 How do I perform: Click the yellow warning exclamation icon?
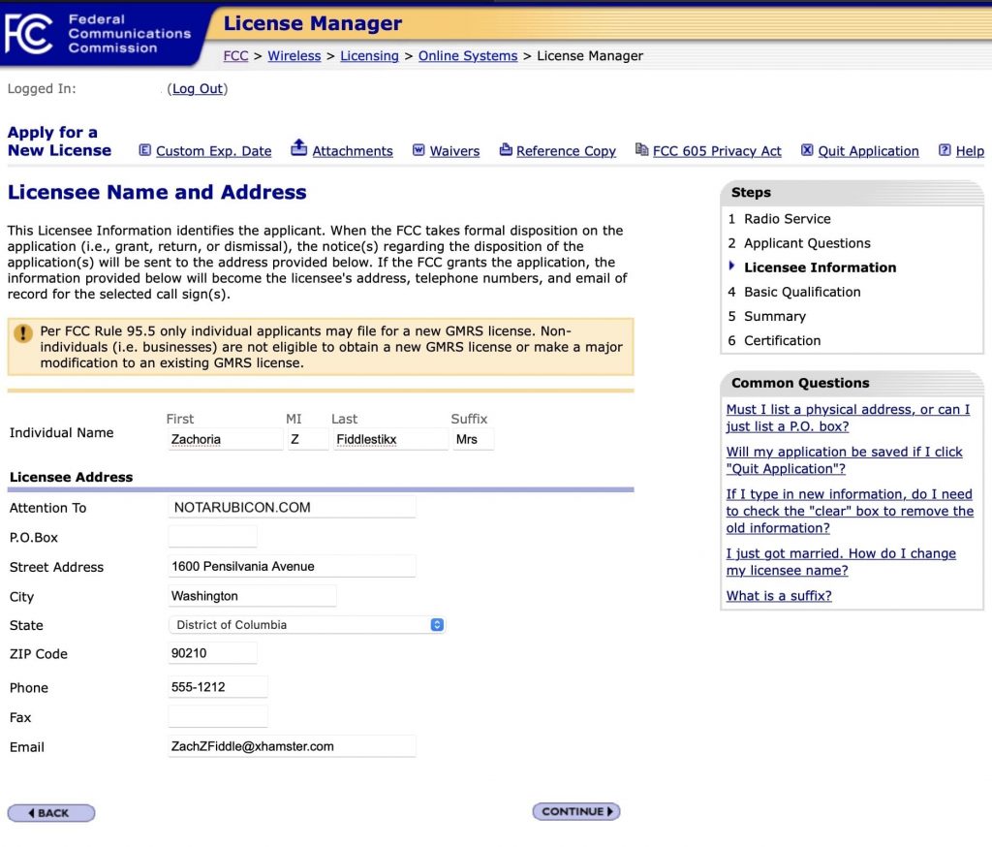tap(23, 333)
